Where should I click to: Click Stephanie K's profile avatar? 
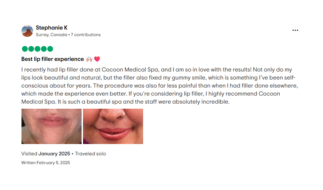click(x=27, y=31)
